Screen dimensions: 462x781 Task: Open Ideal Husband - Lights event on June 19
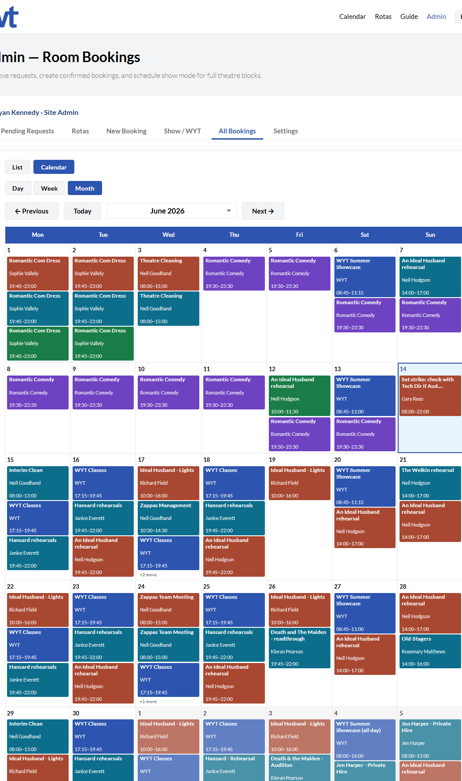tap(299, 483)
